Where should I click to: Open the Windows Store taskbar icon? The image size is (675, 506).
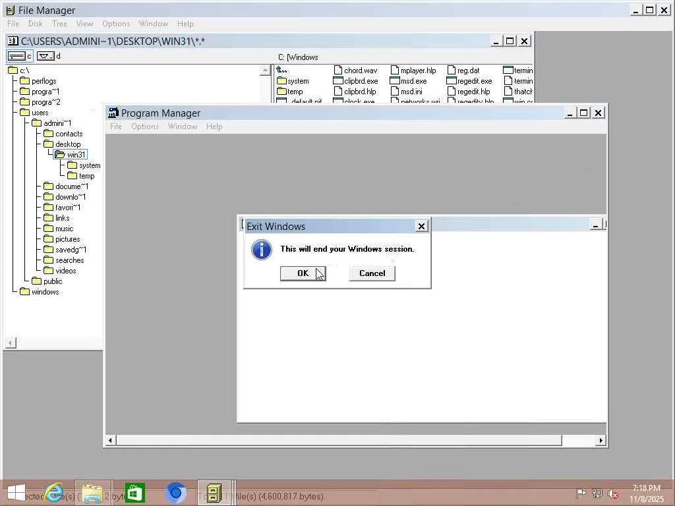click(x=134, y=493)
